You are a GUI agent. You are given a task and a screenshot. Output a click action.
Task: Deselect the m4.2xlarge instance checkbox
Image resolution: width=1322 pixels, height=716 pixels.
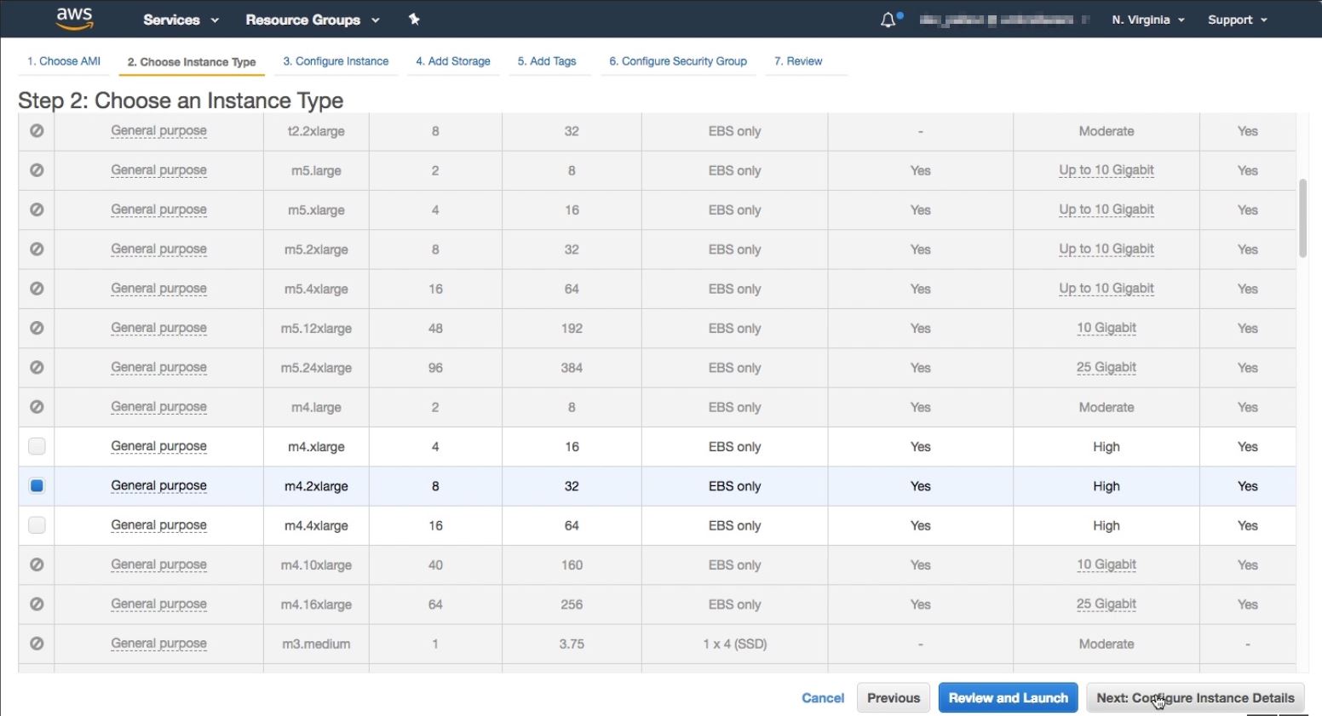click(x=37, y=486)
